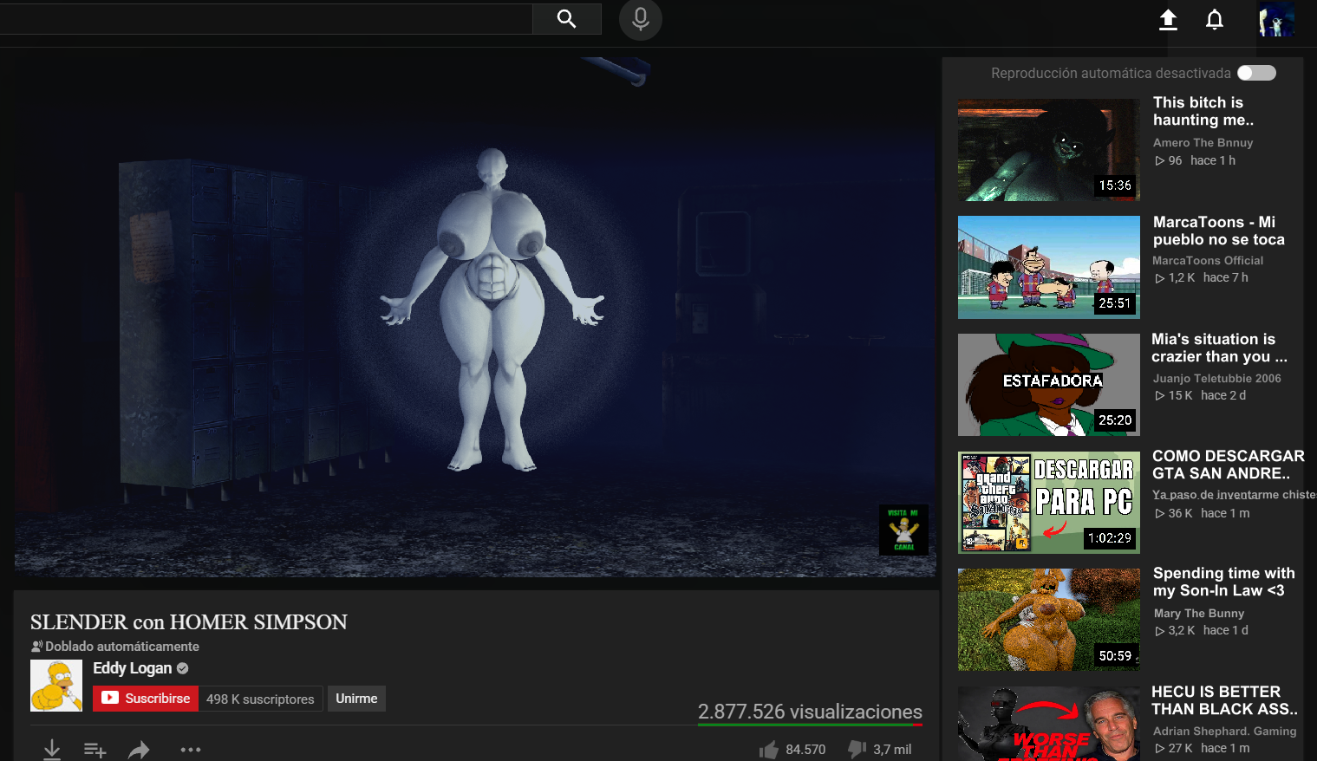Subscribe with the red Suscribirse button
The image size is (1317, 761).
tap(146, 699)
